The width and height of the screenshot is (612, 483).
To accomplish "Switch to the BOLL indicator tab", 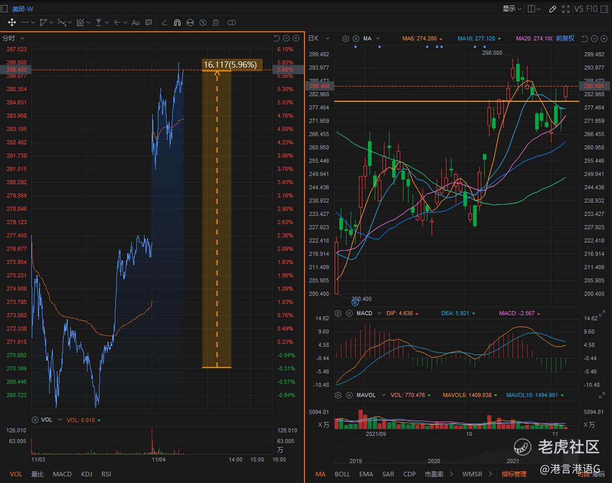I will coord(342,474).
